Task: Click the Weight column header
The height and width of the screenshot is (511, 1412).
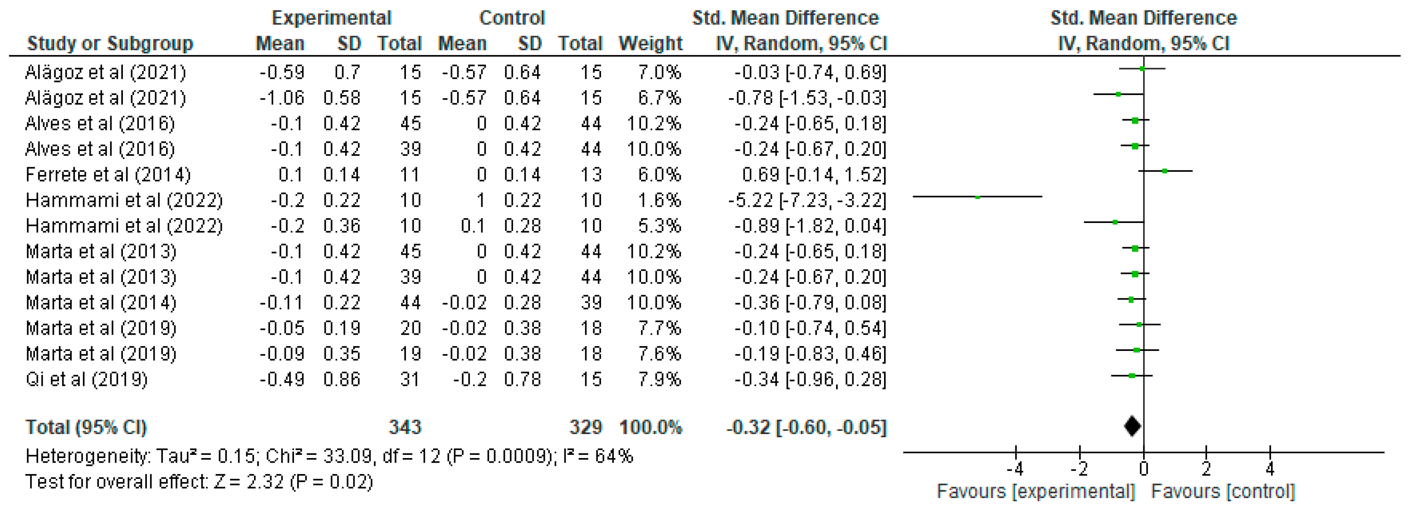Action: [650, 43]
